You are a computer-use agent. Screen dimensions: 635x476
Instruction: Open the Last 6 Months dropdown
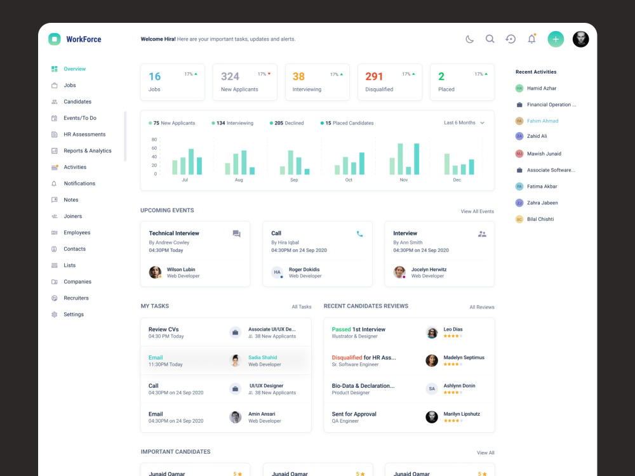coord(463,123)
